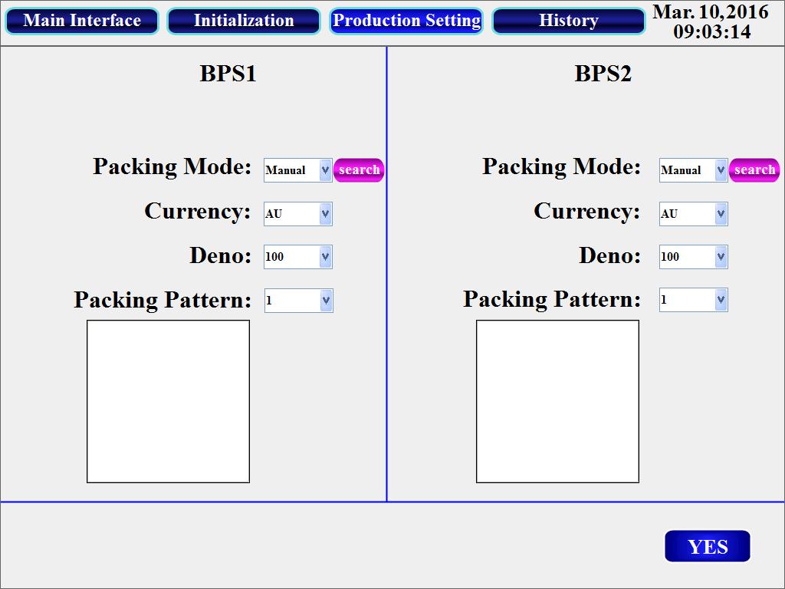Screen dimensions: 785x589
Task: Open the History tab
Action: [x=569, y=21]
